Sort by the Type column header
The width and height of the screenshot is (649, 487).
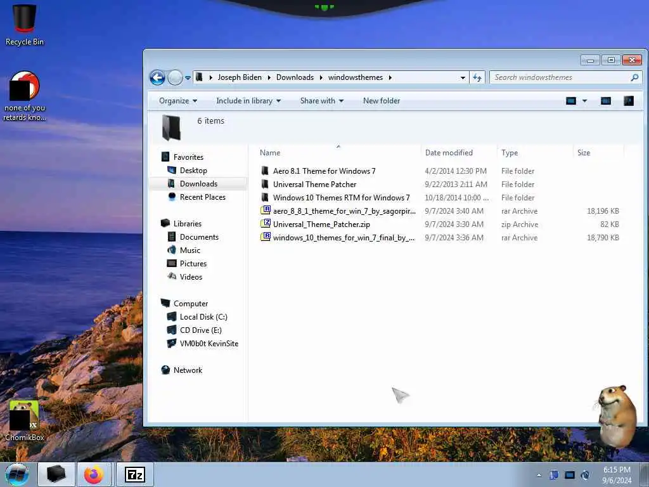pos(509,153)
